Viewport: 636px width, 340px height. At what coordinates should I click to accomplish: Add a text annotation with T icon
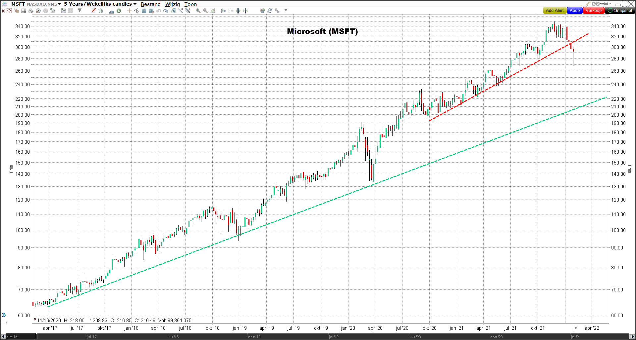click(144, 11)
